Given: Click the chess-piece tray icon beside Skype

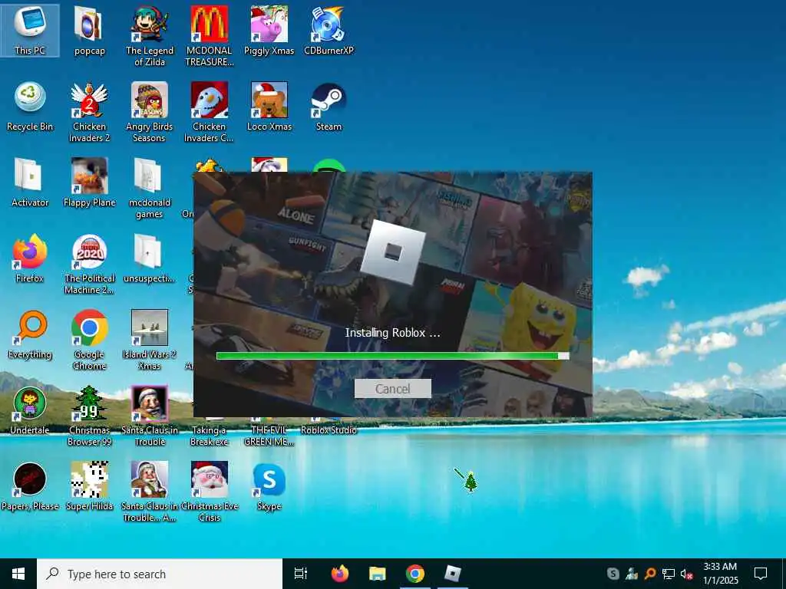Looking at the screenshot, I should point(632,574).
